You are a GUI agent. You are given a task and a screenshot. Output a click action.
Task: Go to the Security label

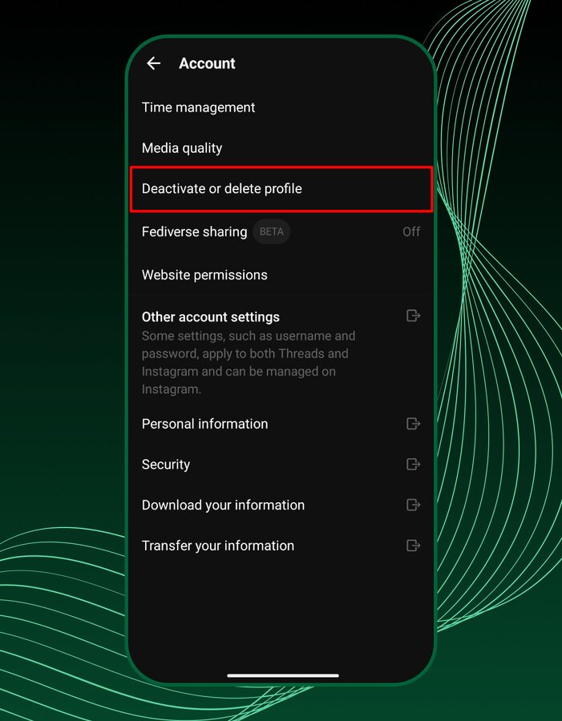[166, 465]
